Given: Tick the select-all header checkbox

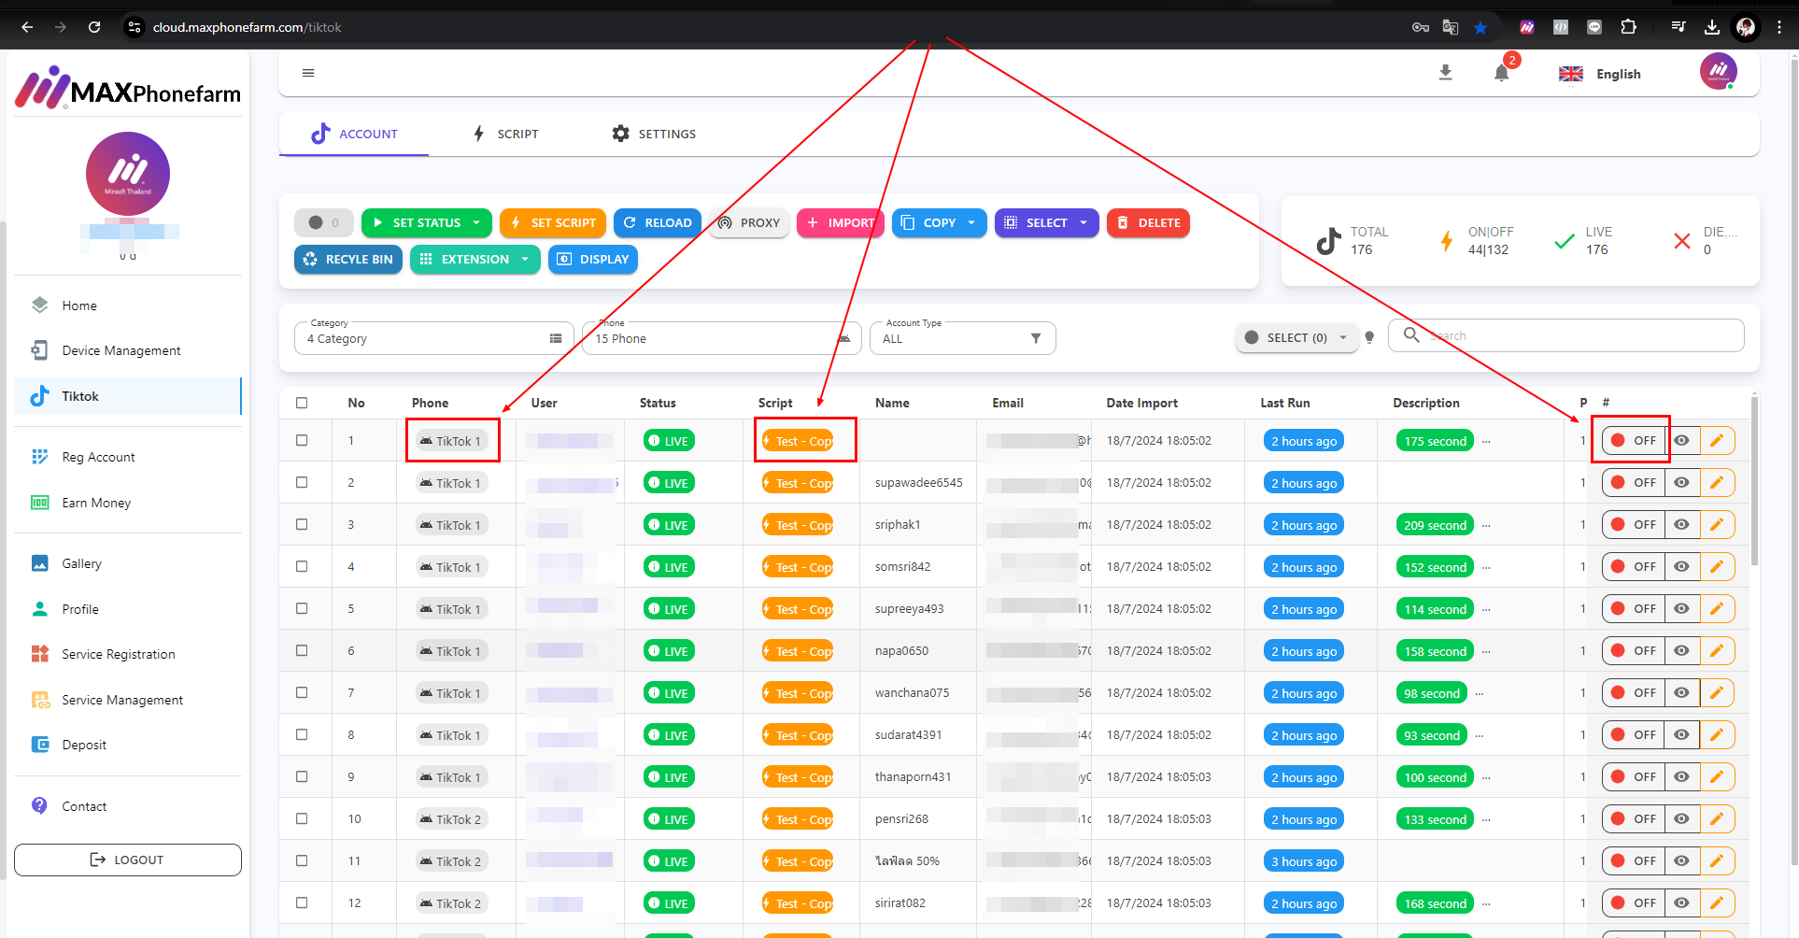Looking at the screenshot, I should (302, 403).
